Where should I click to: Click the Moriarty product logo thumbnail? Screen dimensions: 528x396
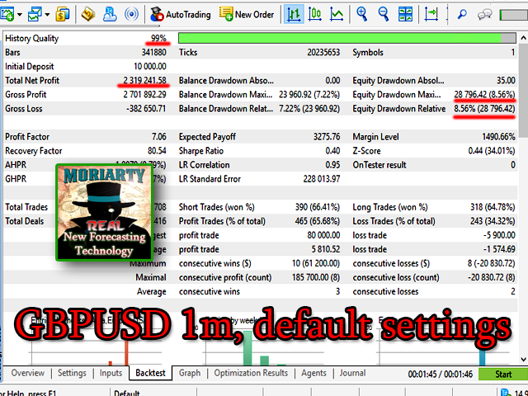[103, 213]
